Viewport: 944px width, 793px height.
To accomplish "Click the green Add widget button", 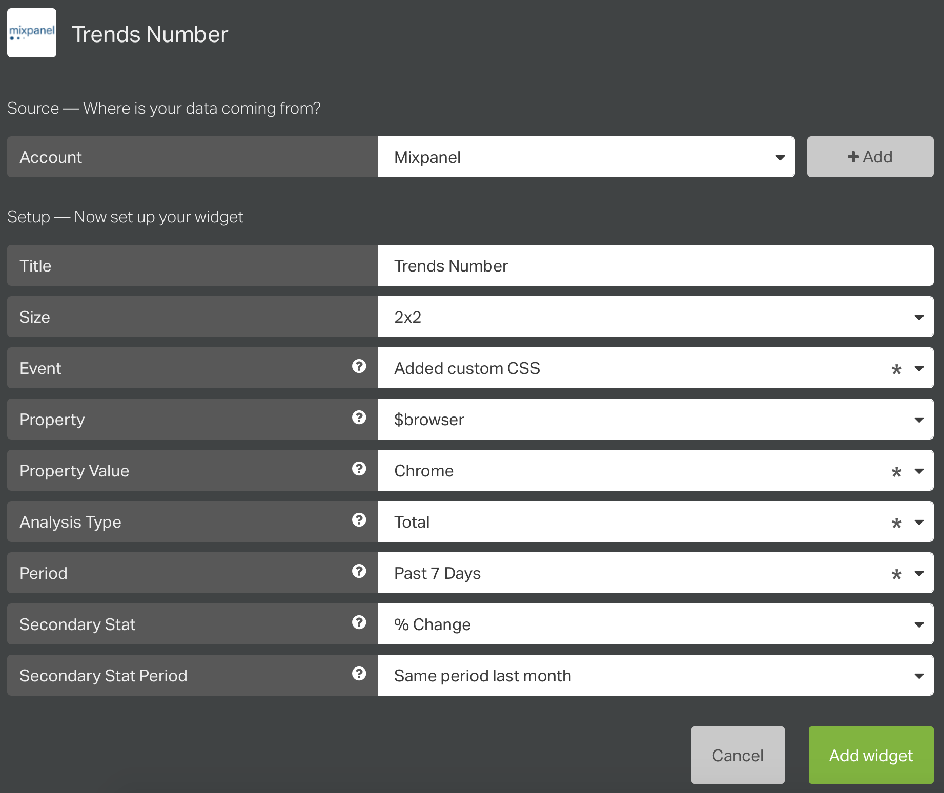I will [871, 755].
